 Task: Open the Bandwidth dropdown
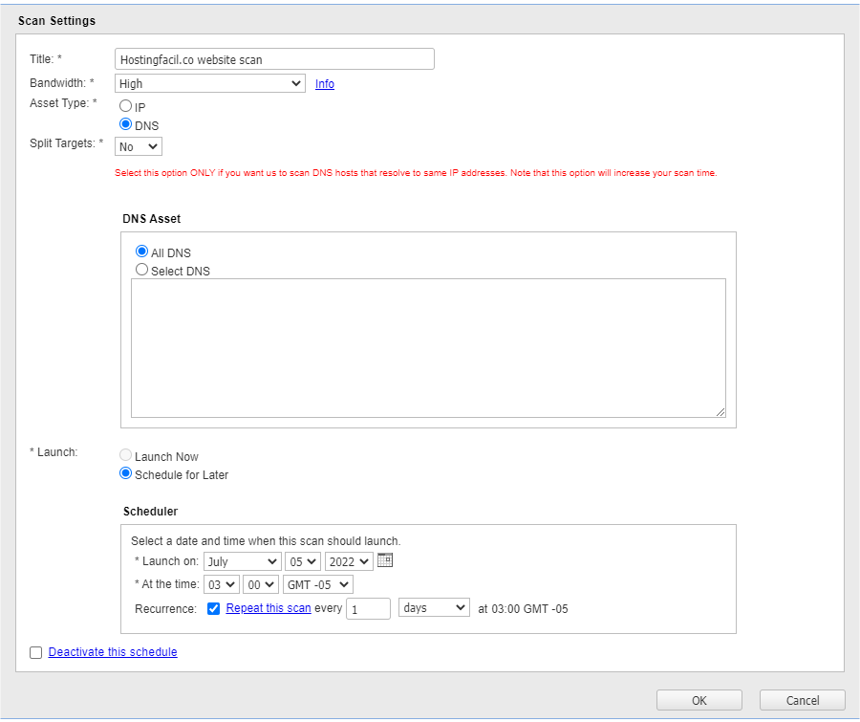[x=209, y=83]
